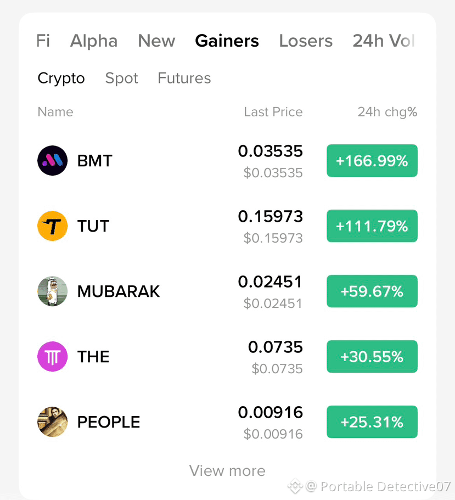This screenshot has height=500, width=455.
Task: Tap the purple THE coin icon
Action: tap(52, 357)
